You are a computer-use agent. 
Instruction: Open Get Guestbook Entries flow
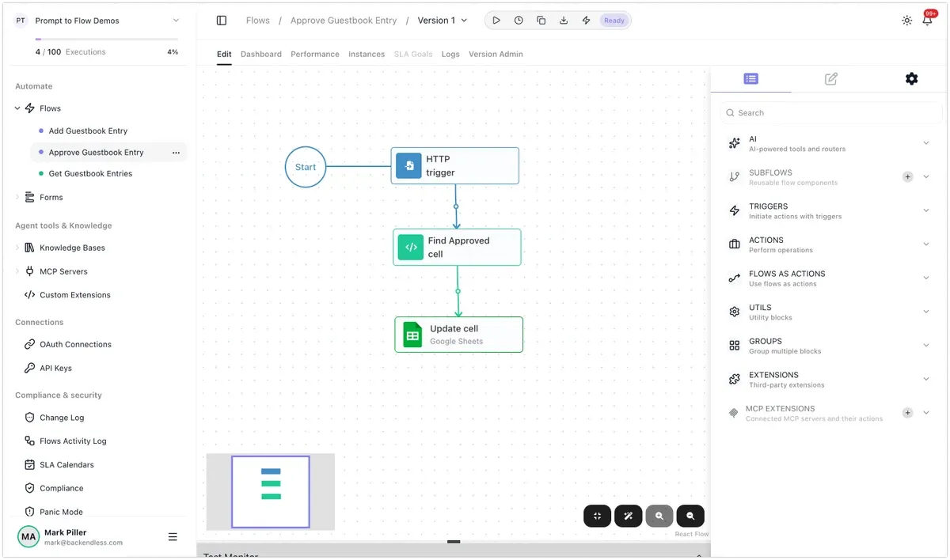pos(90,174)
